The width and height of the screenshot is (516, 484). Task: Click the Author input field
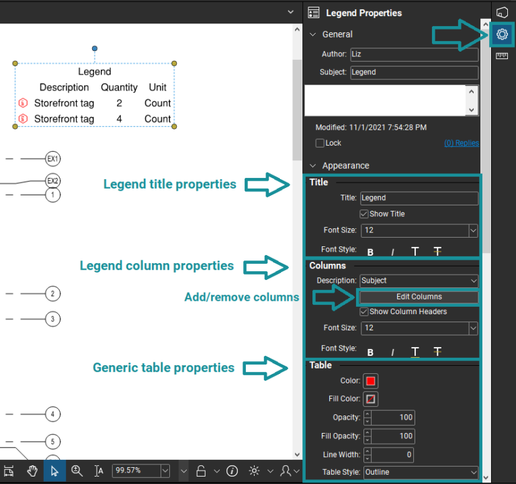pyautogui.click(x=415, y=54)
